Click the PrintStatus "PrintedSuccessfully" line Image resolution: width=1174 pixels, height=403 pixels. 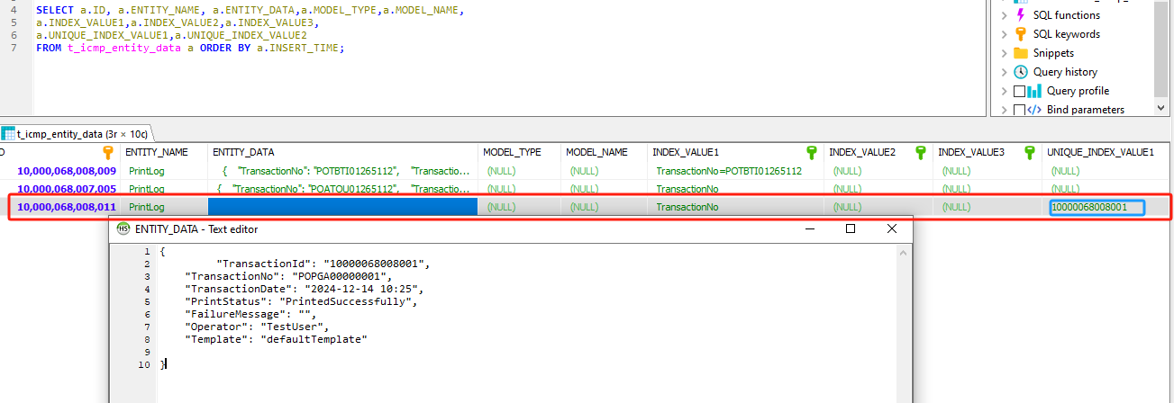pyautogui.click(x=301, y=301)
